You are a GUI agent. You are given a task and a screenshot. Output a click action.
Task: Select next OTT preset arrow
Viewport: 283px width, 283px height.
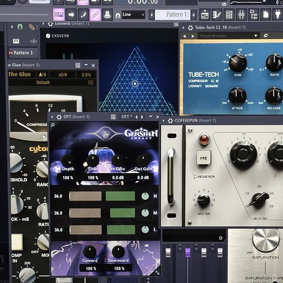pyautogui.click(x=142, y=117)
